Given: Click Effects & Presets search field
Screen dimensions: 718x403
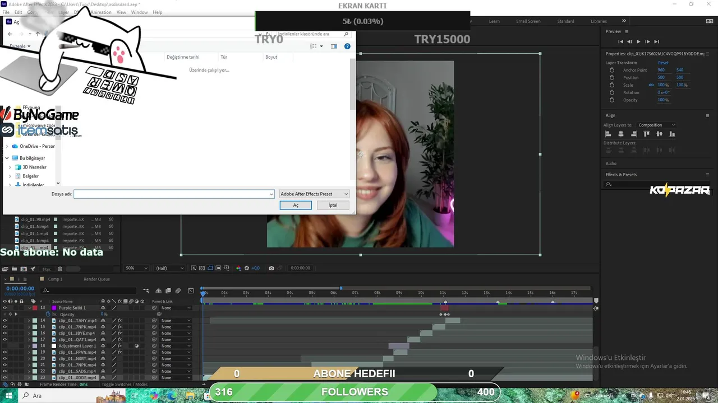Looking at the screenshot, I should click(656, 184).
